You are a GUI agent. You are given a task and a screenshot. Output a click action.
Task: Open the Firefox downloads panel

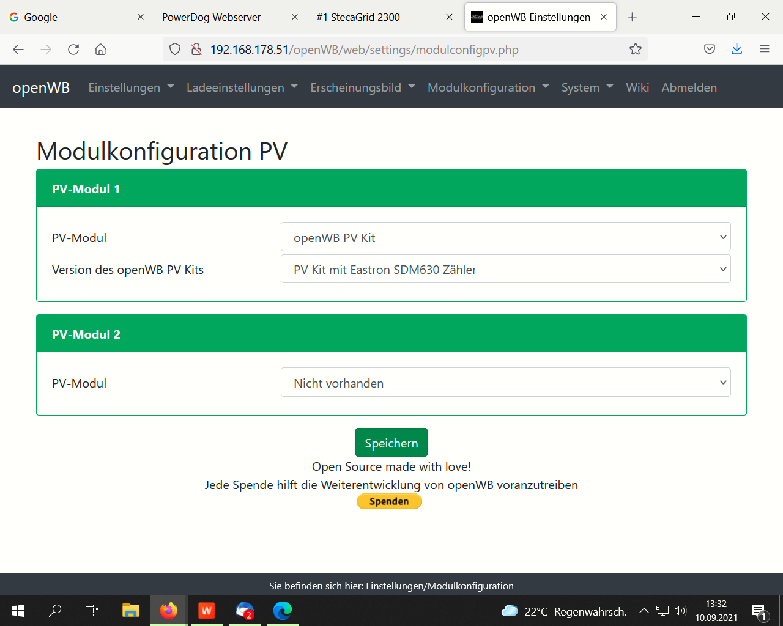(737, 50)
